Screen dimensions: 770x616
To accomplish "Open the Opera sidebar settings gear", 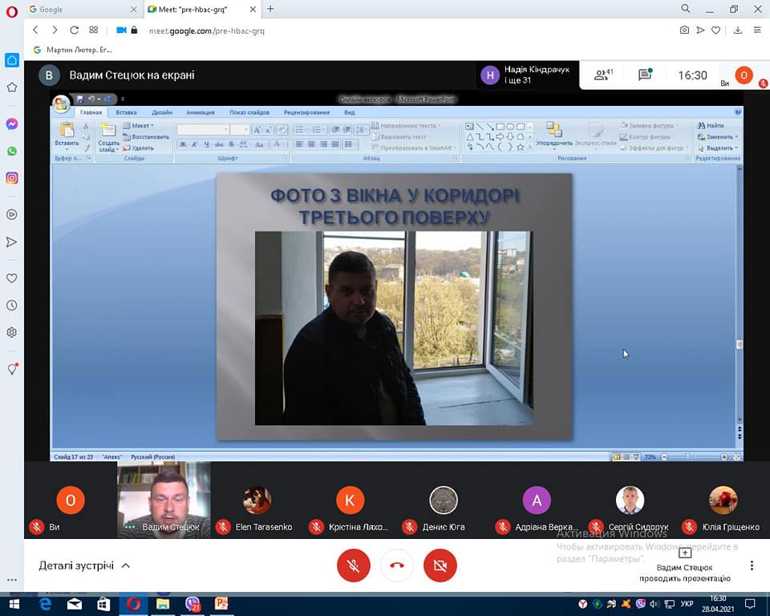I will click(x=12, y=332).
